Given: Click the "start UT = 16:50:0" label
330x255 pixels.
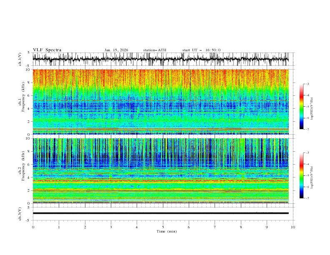Looking at the screenshot, I should (x=201, y=50).
